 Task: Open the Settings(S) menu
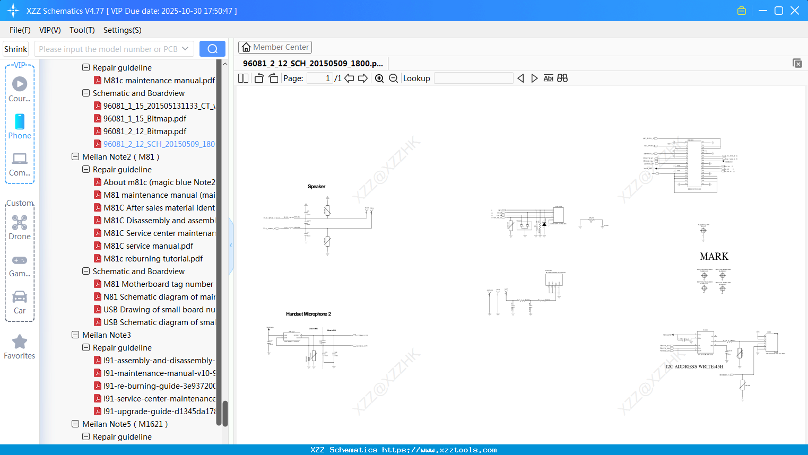tap(123, 30)
